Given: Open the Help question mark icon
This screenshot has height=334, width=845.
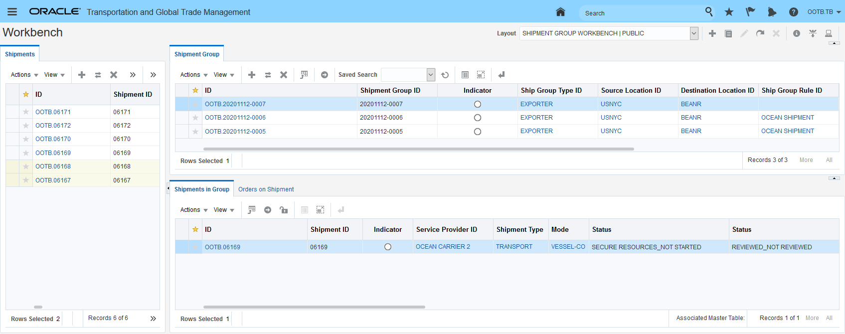Looking at the screenshot, I should 794,12.
